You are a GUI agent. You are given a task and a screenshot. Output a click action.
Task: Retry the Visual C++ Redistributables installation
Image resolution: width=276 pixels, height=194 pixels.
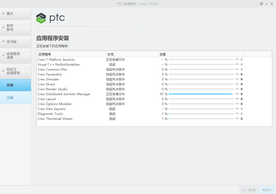click(x=236, y=64)
